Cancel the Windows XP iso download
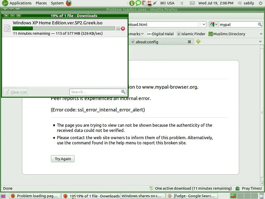265x199 pixels. click(123, 29)
